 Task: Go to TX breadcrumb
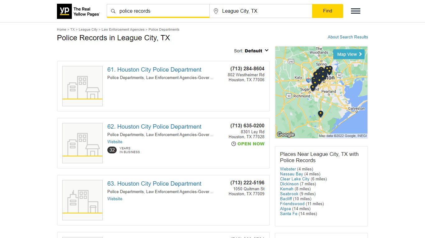(72, 29)
